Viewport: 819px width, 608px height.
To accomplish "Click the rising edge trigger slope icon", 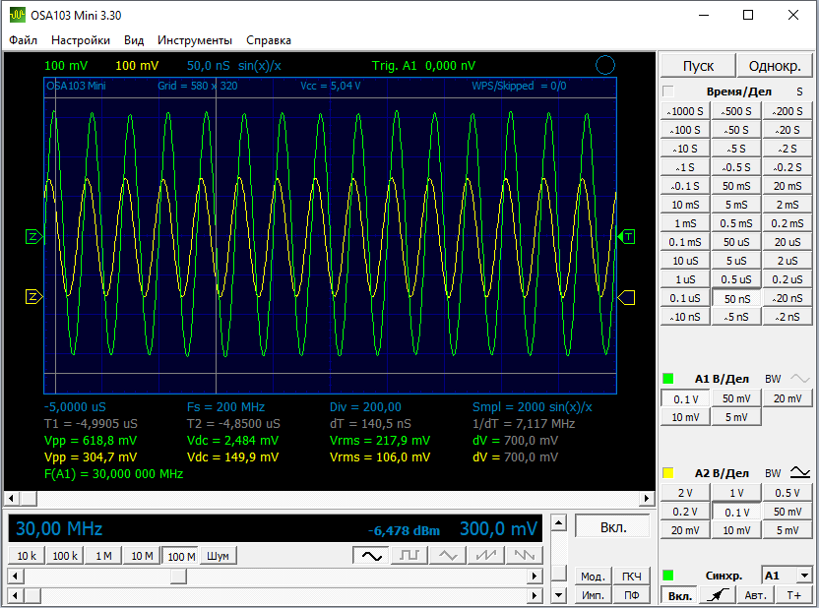I will 720,595.
